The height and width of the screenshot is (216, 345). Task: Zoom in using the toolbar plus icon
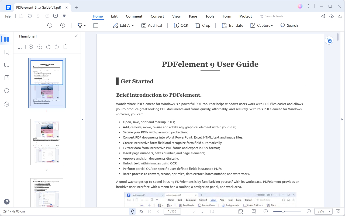tap(63, 25)
